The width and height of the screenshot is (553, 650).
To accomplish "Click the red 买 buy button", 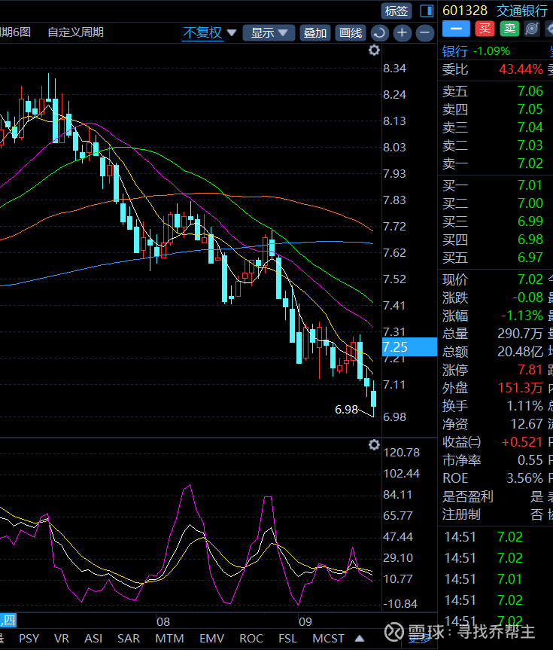I will point(485,29).
